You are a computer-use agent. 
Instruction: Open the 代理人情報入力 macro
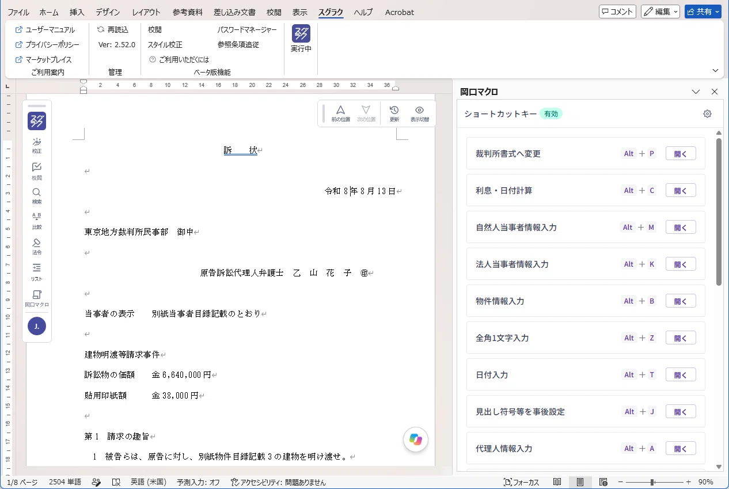[x=681, y=449]
